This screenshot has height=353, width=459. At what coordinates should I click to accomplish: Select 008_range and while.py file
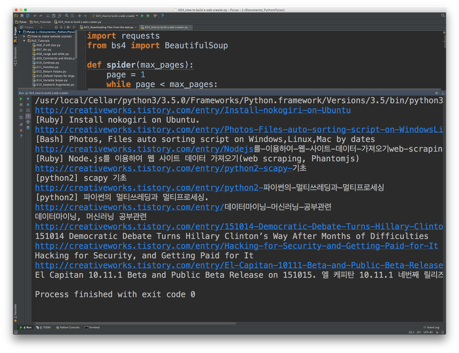coord(50,54)
